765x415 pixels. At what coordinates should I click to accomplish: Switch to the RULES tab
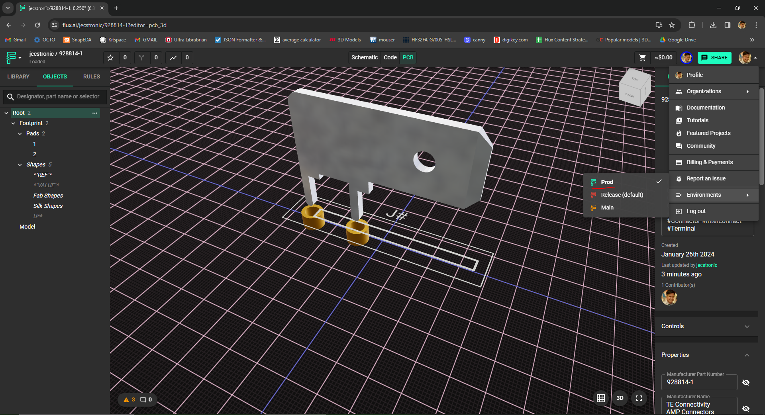tap(92, 76)
